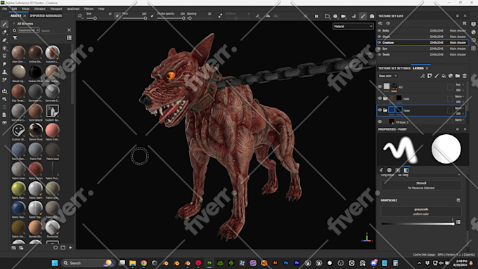
Task: Add effect with the wand icon in Layers
Action: tap(422, 76)
